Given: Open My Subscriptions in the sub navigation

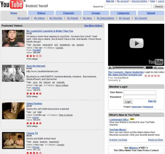Looking at the screenshot, I should 105,18.
